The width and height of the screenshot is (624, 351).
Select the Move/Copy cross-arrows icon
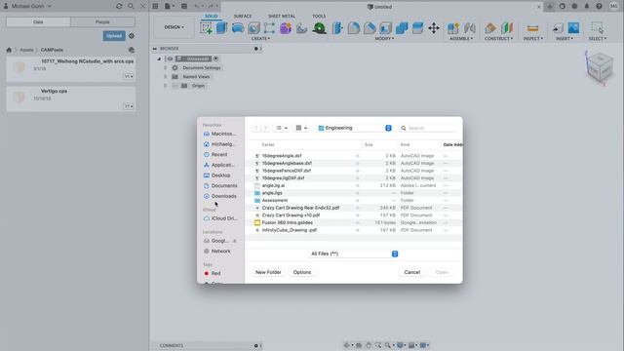click(x=433, y=28)
